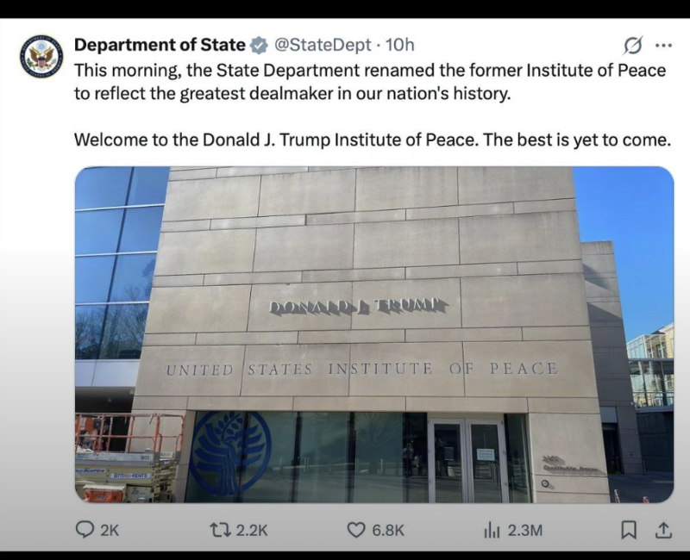690x560 pixels.
Task: Open the Department of State profile avatar
Action: pyautogui.click(x=41, y=56)
